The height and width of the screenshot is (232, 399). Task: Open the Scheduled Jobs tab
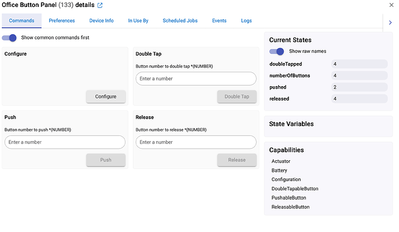tap(180, 21)
